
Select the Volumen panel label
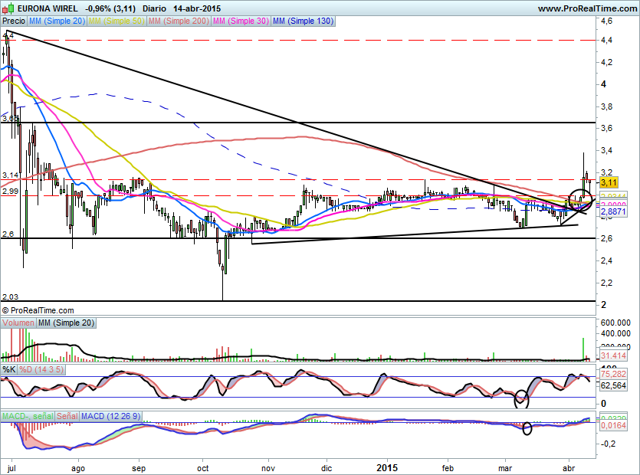(18, 323)
